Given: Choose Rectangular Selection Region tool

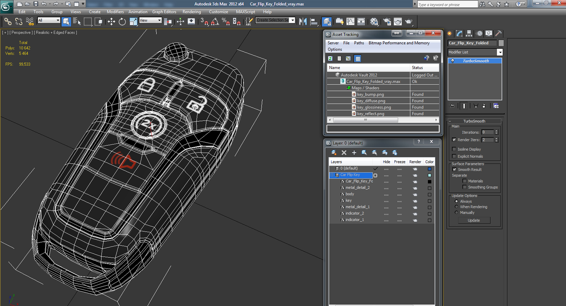Looking at the screenshot, I should (x=88, y=21).
